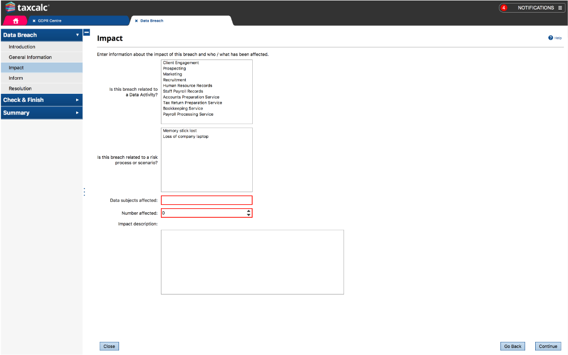Go to General Information page

[x=30, y=57]
